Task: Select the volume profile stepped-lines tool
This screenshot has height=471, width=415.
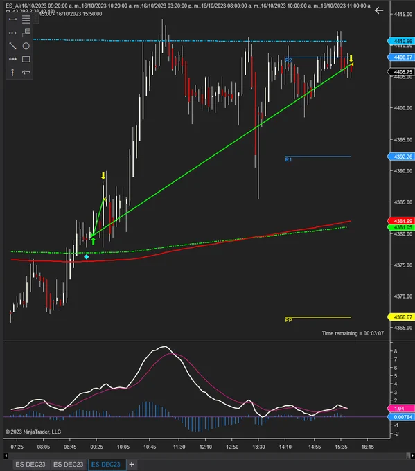Action: (x=26, y=32)
